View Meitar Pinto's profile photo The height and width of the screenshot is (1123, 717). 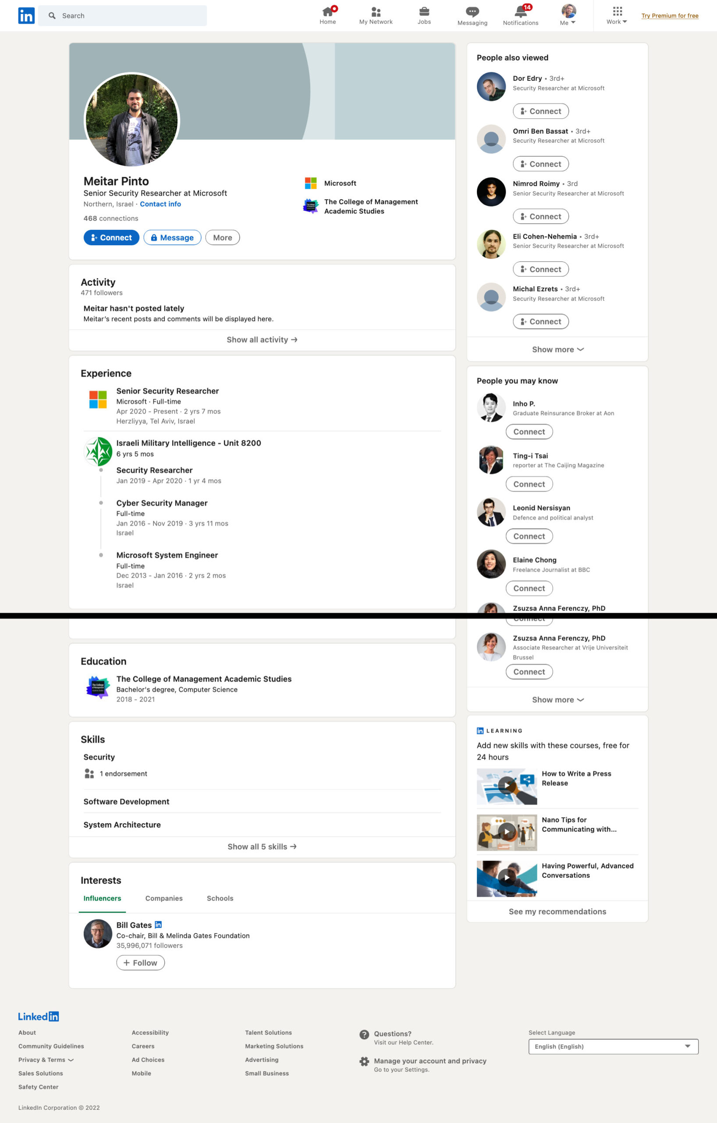[132, 120]
